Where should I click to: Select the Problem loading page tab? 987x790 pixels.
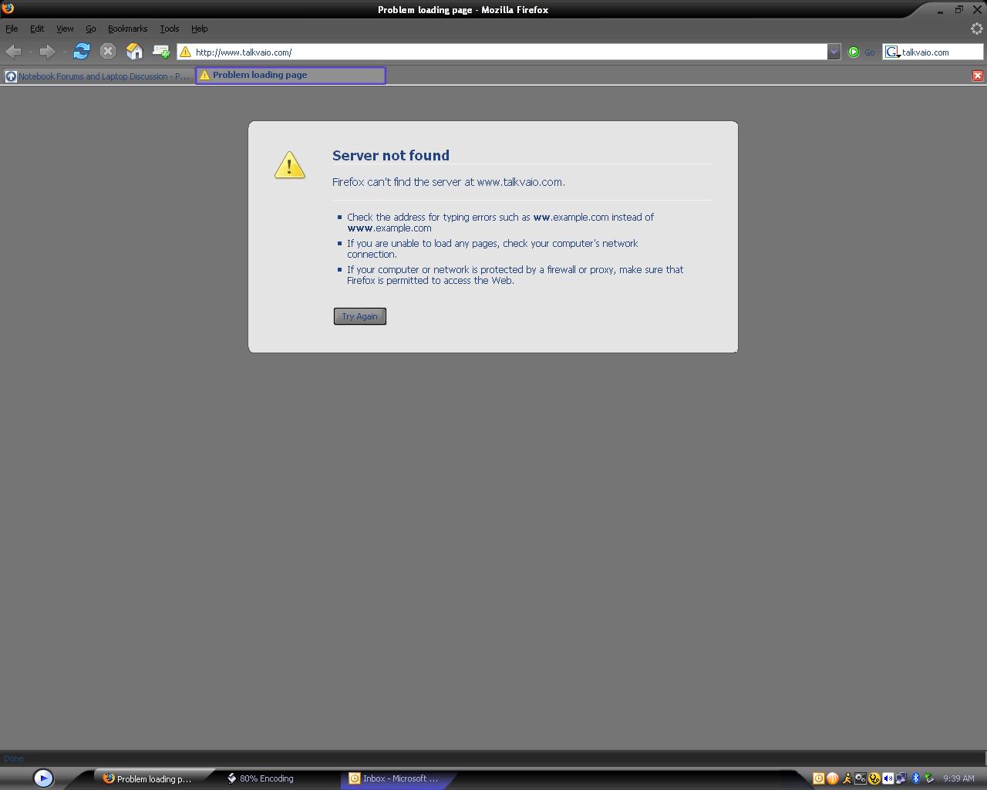point(291,76)
